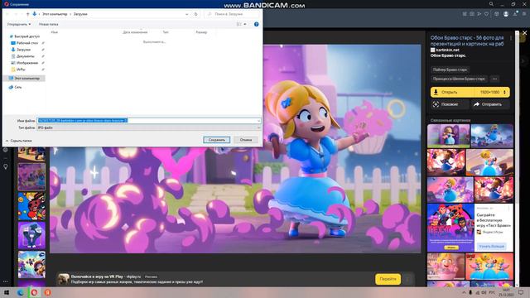This screenshot has width=530, height=298.
Task: Open browser search magnifier icon in title bar
Action: [491, 4]
